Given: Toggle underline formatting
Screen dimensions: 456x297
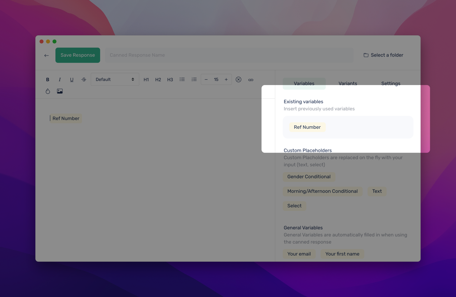Looking at the screenshot, I should [x=72, y=80].
